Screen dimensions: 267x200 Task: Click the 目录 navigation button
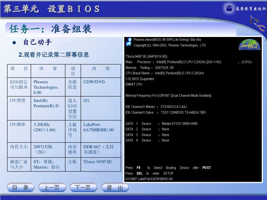tap(20, 187)
